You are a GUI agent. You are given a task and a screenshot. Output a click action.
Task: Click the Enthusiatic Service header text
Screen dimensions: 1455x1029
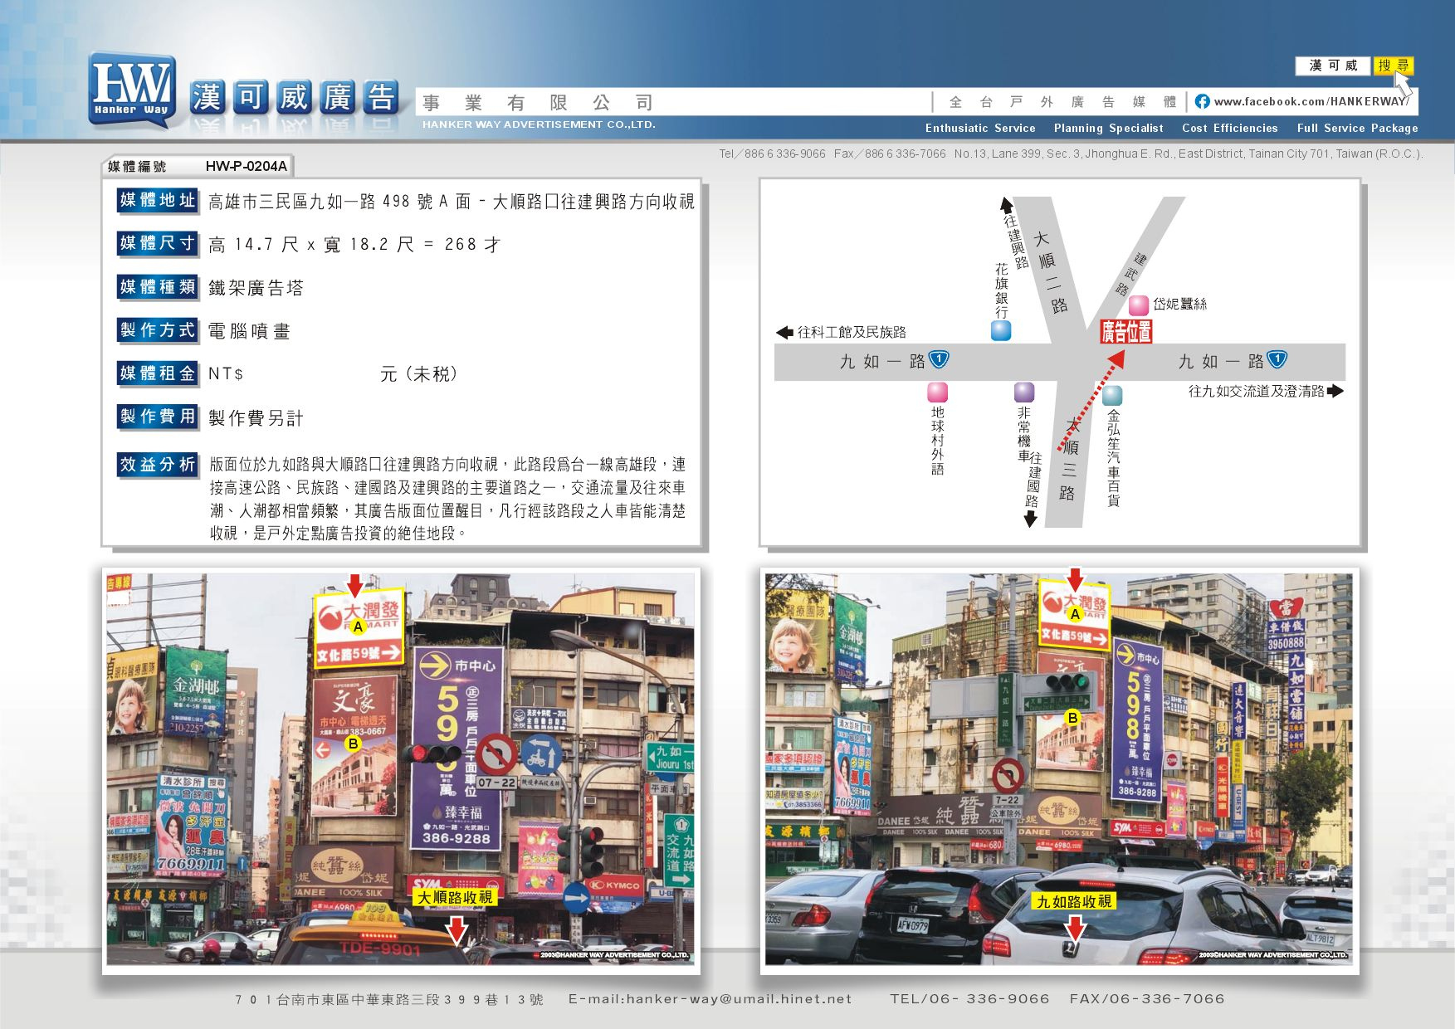click(x=980, y=128)
